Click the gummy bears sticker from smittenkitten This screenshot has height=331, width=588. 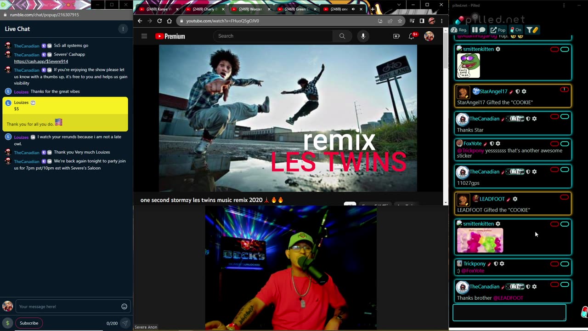pyautogui.click(x=480, y=240)
